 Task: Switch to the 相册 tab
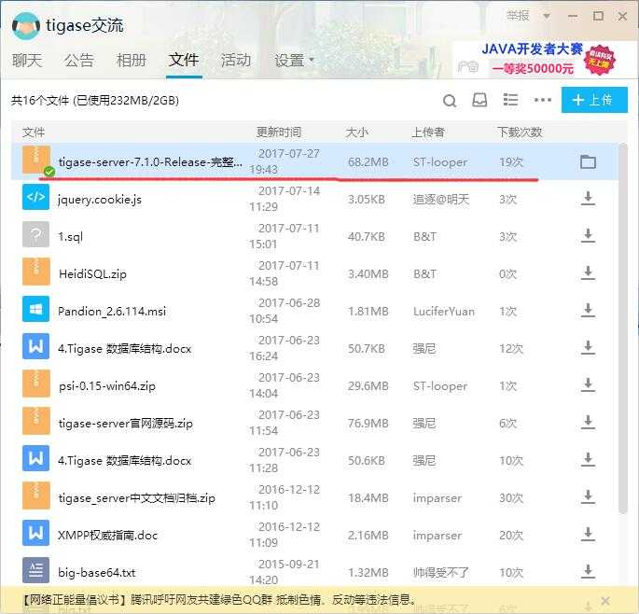(x=132, y=61)
